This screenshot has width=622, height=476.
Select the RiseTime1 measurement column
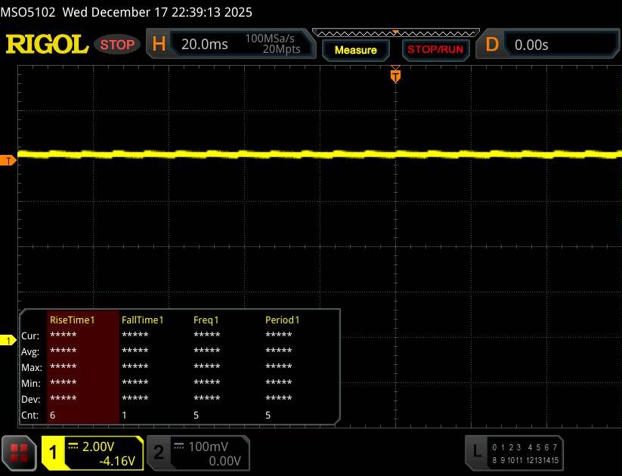pyautogui.click(x=72, y=320)
